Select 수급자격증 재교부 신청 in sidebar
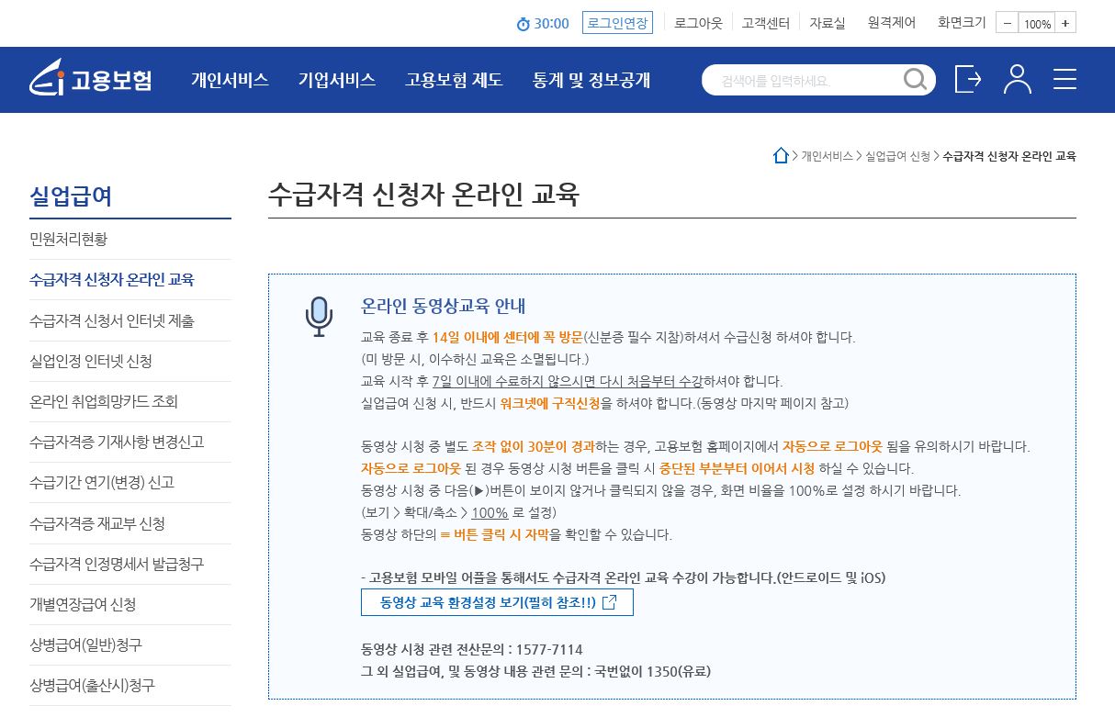The image size is (1115, 717). (130, 523)
